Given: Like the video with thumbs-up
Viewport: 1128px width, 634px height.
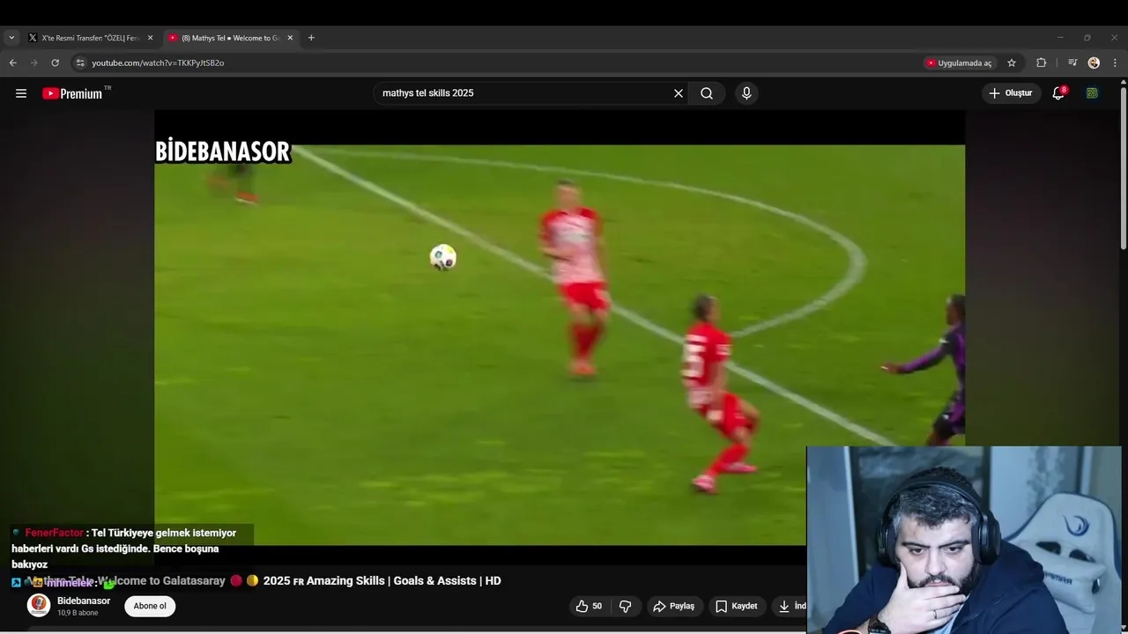Looking at the screenshot, I should pyautogui.click(x=589, y=606).
